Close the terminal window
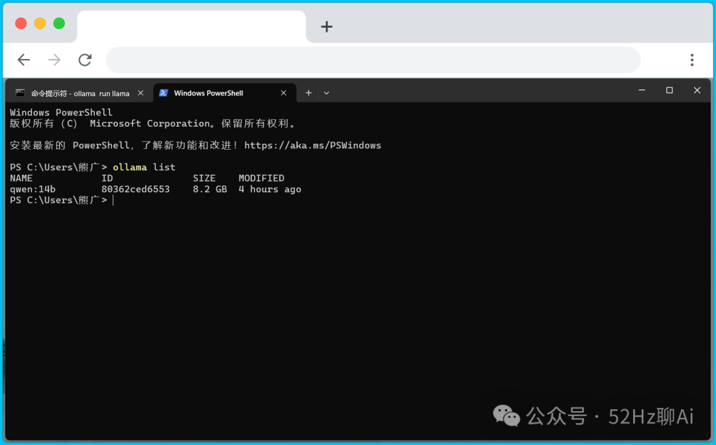This screenshot has width=716, height=445. 697,90
